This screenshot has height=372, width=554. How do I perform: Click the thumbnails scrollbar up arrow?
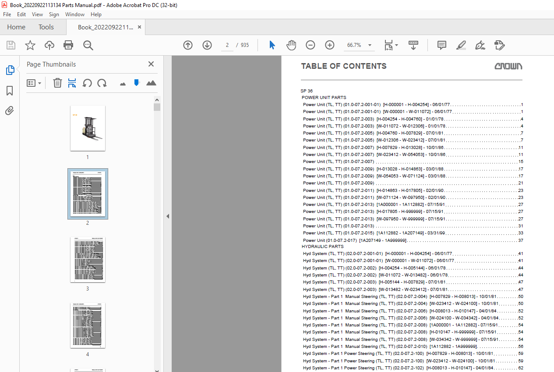[x=157, y=99]
